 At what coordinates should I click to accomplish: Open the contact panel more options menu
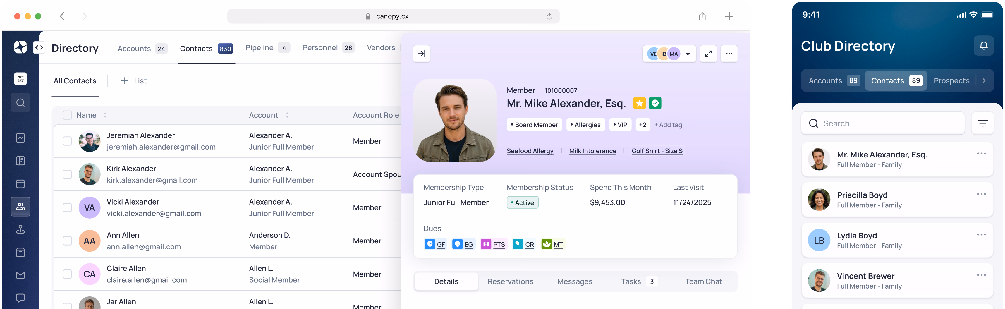click(x=729, y=54)
